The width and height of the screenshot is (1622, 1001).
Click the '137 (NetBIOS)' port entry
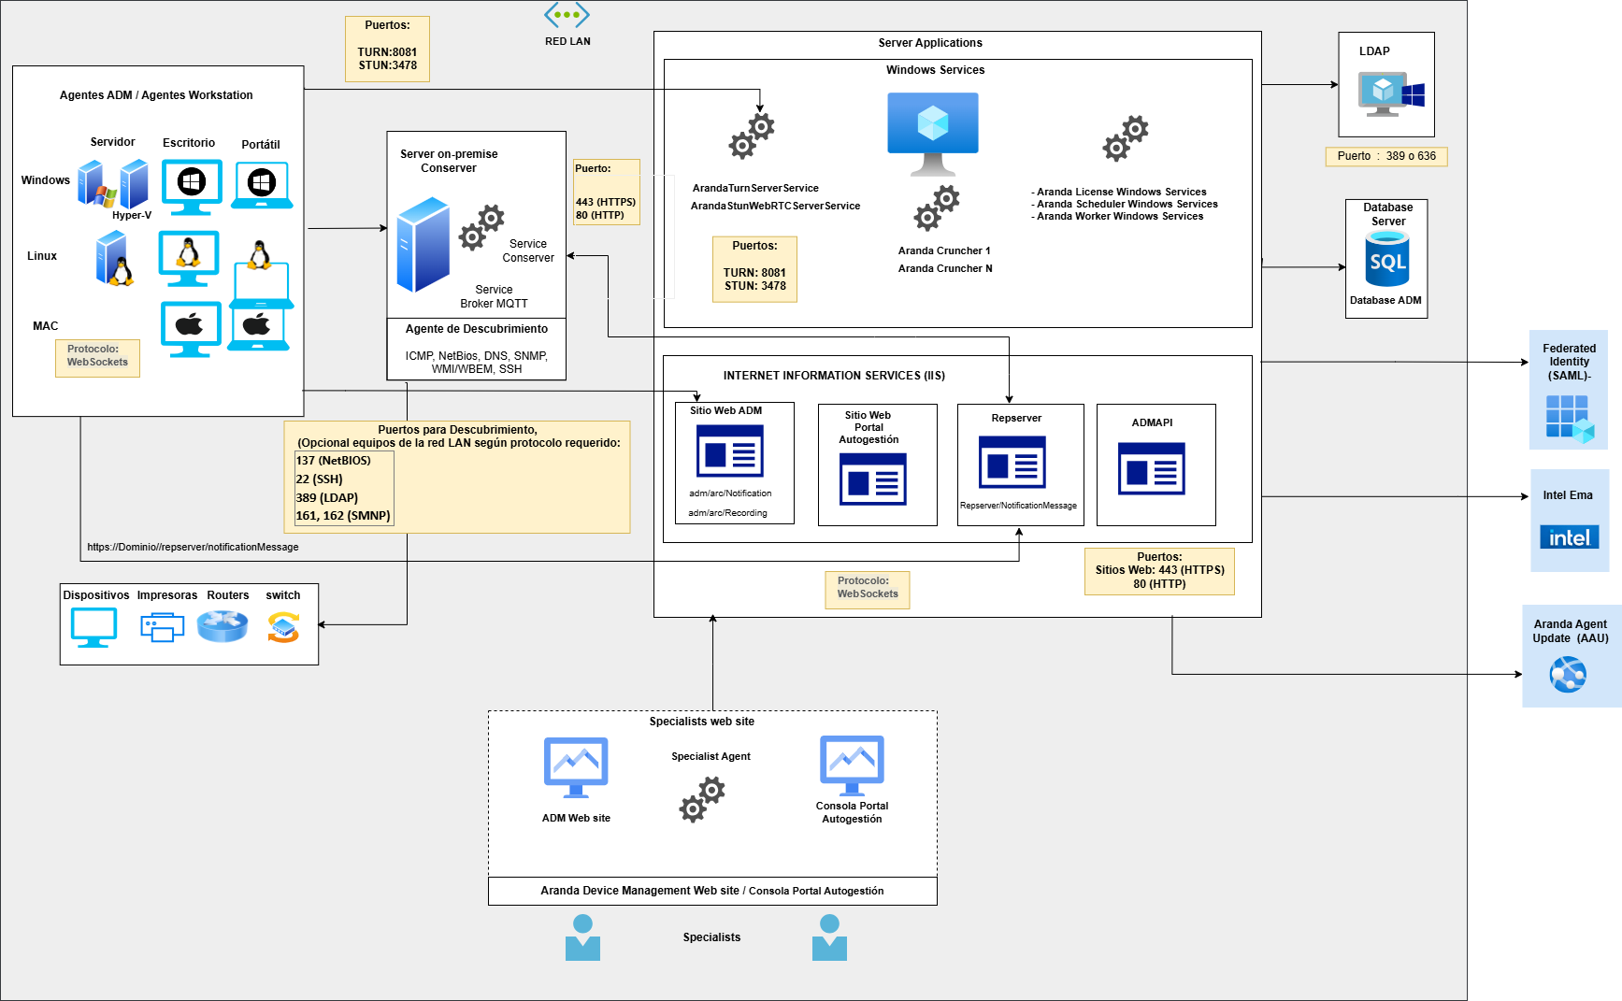tap(334, 461)
